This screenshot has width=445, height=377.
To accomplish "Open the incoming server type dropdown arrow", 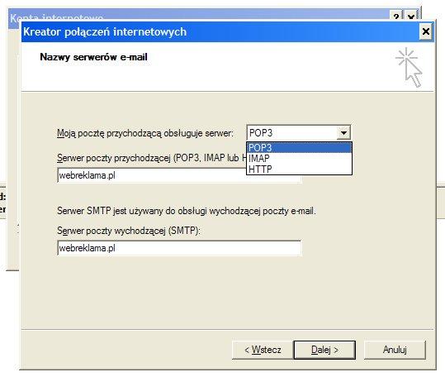I will pos(343,132).
